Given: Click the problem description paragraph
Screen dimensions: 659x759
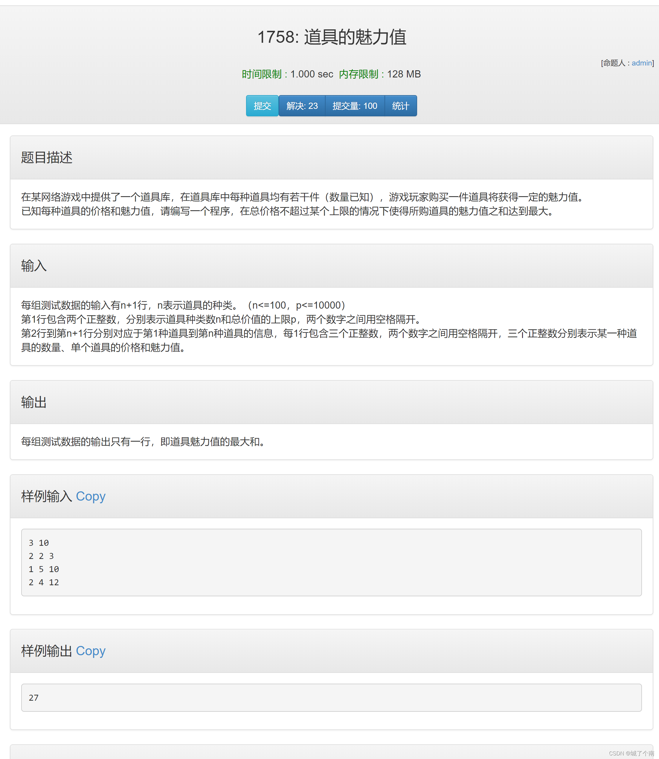Looking at the screenshot, I should coord(302,204).
